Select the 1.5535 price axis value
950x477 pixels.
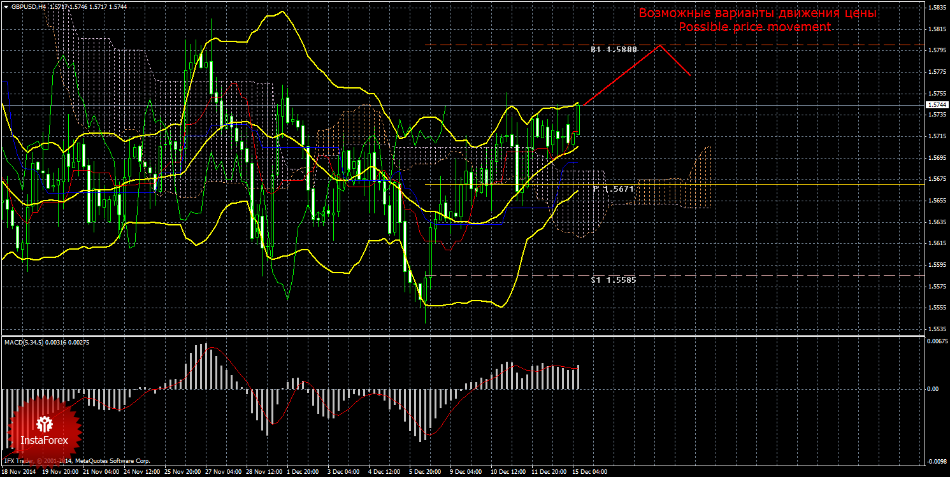937,329
